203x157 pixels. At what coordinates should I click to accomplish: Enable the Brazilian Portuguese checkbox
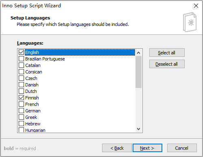point(21,59)
